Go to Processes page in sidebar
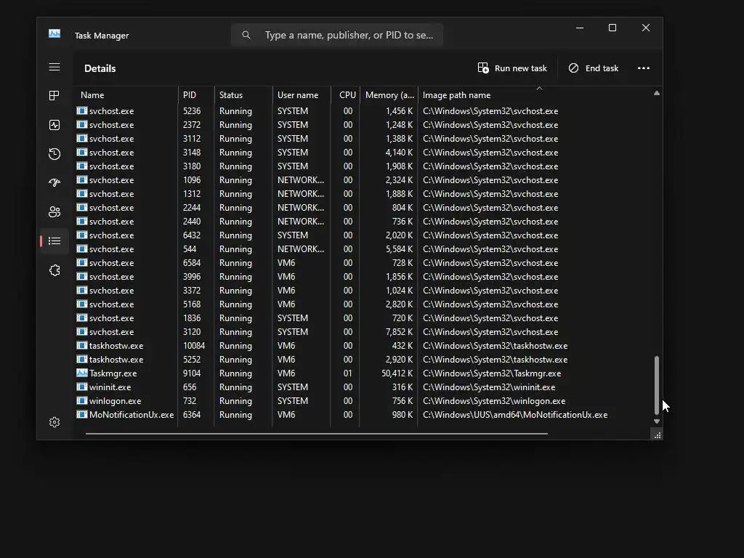This screenshot has height=558, width=744. click(x=54, y=96)
